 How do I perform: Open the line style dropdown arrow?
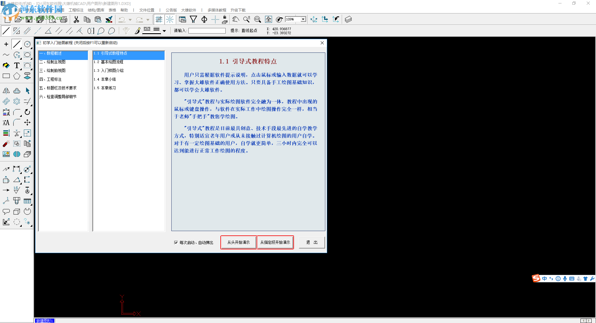165,31
